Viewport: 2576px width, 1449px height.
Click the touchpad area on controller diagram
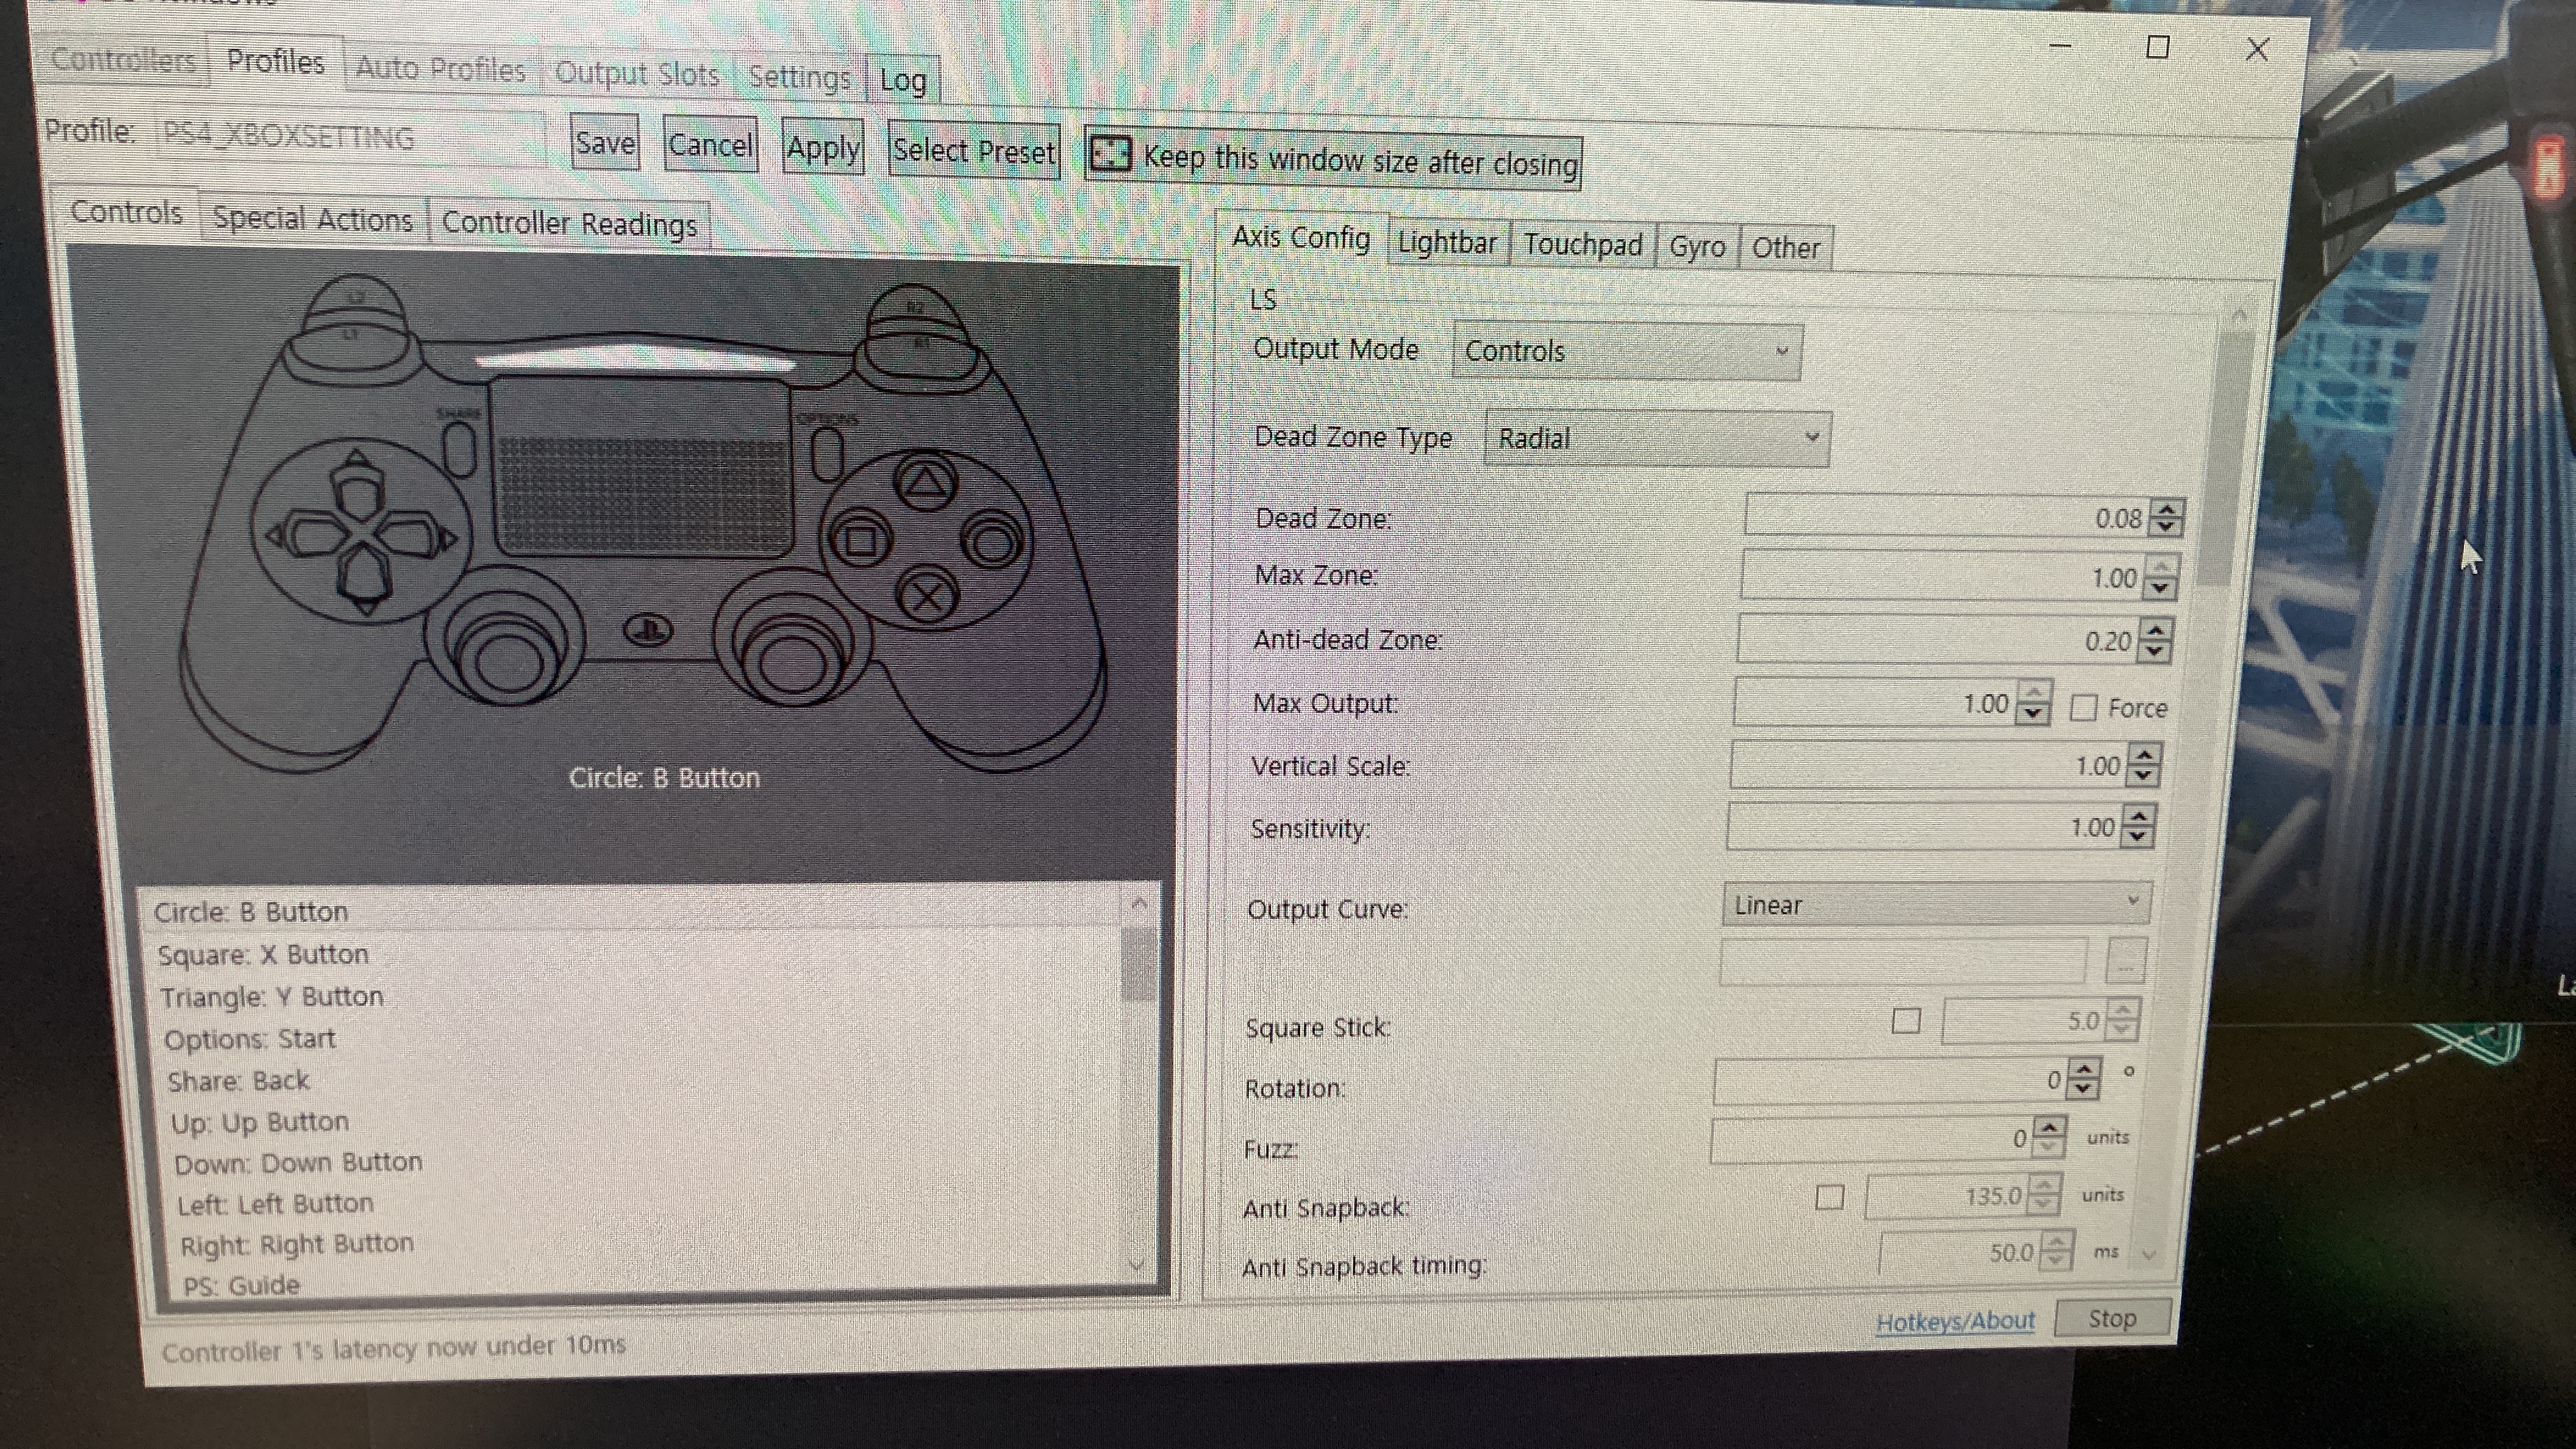[x=642, y=466]
